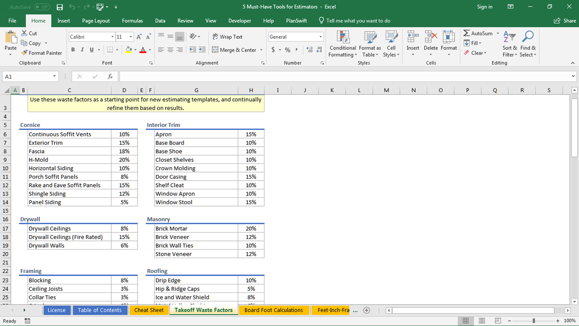Viewport: 579px width, 326px height.
Task: Expand the Name Box dropdown
Action: tap(55, 77)
